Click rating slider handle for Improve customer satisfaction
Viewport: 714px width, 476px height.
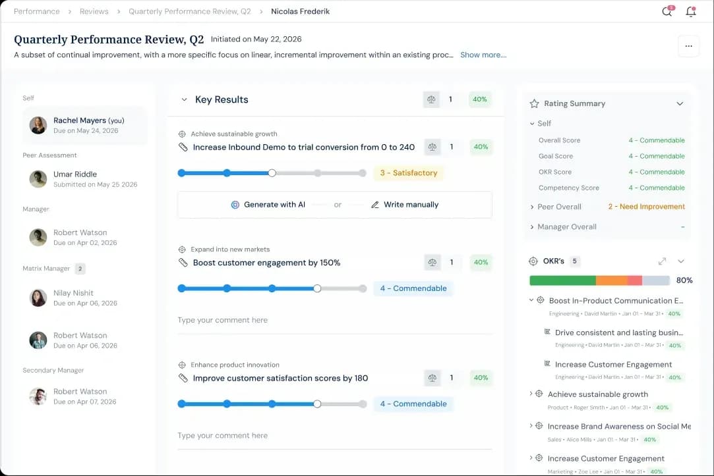317,404
